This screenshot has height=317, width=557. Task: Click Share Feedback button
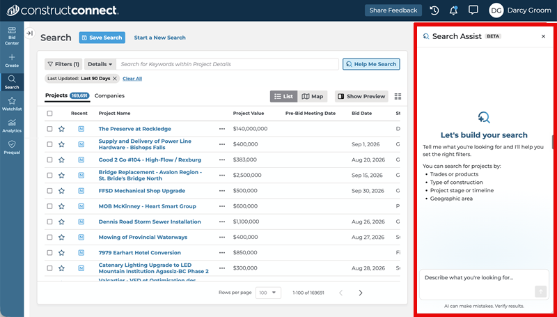(x=393, y=10)
